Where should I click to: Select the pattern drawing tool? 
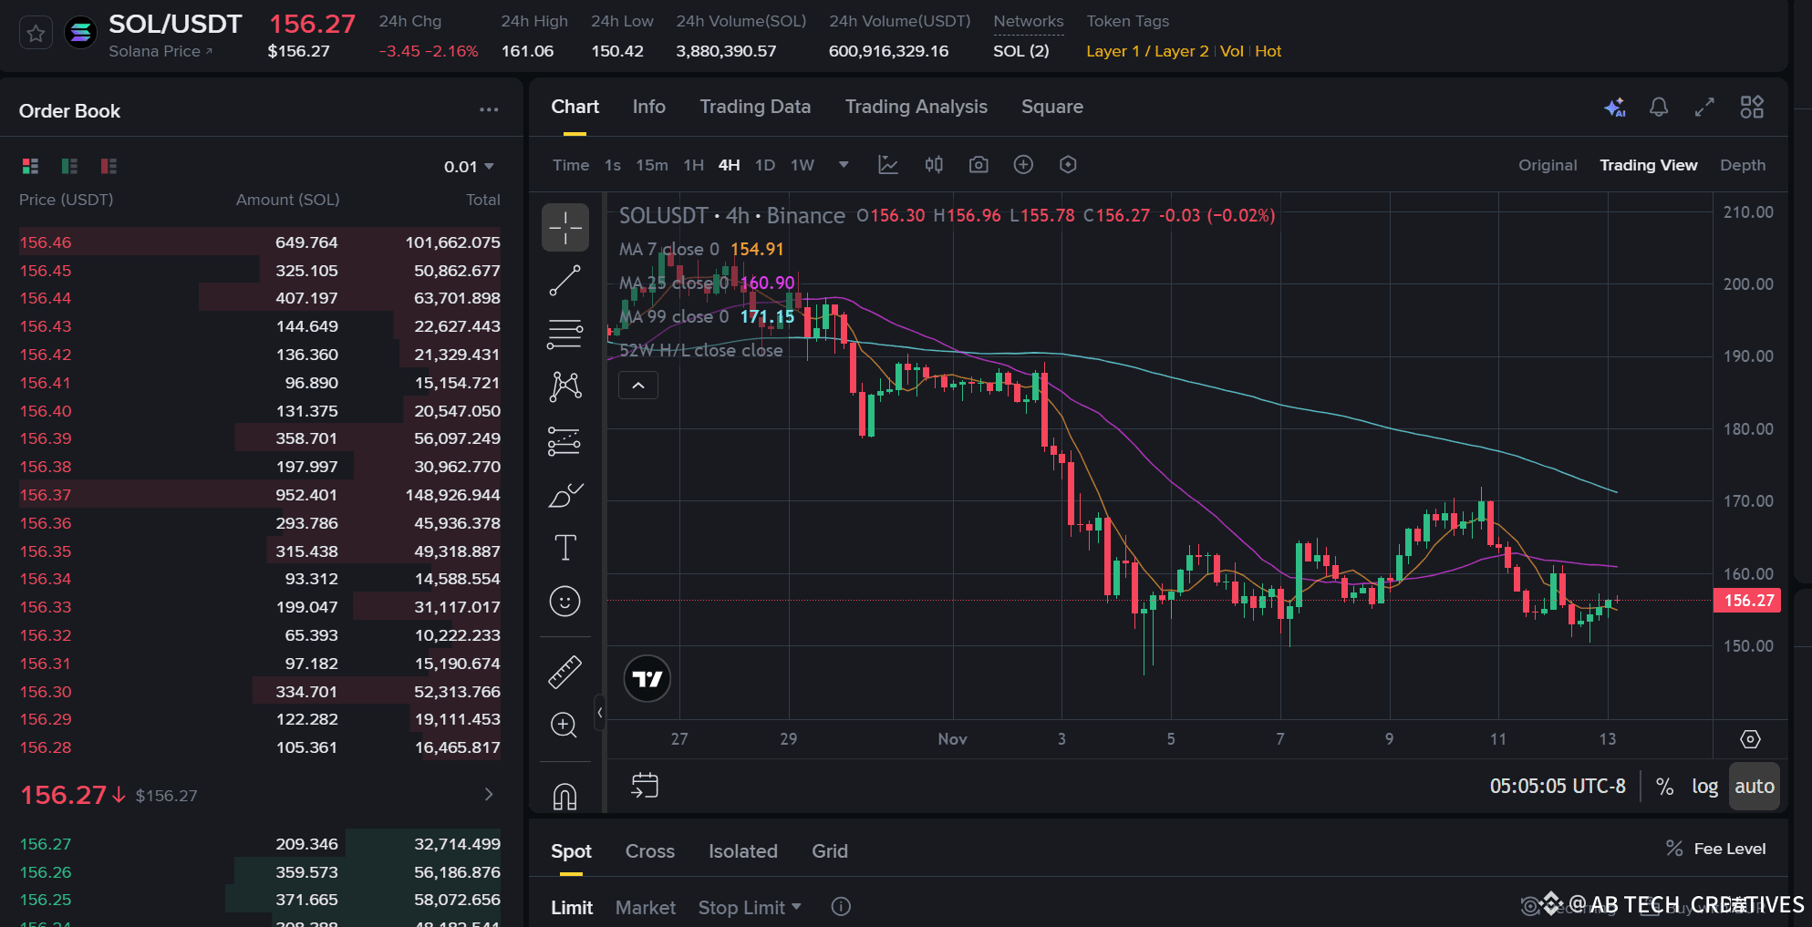pos(565,386)
